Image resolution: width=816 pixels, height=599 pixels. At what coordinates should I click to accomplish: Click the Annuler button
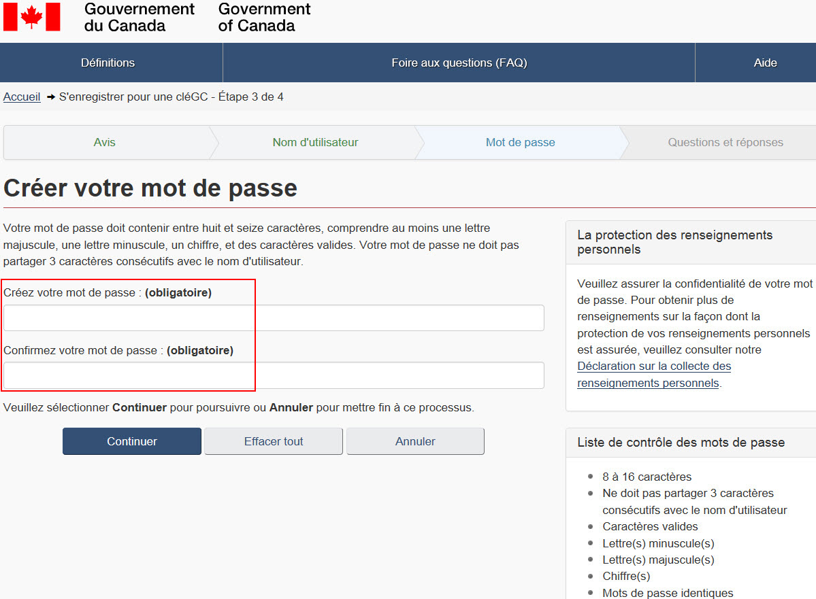[x=415, y=441]
